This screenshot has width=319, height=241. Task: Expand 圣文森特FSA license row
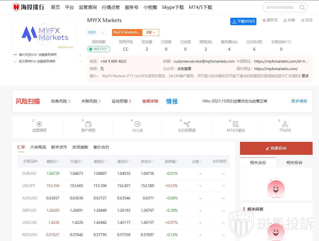point(80,61)
